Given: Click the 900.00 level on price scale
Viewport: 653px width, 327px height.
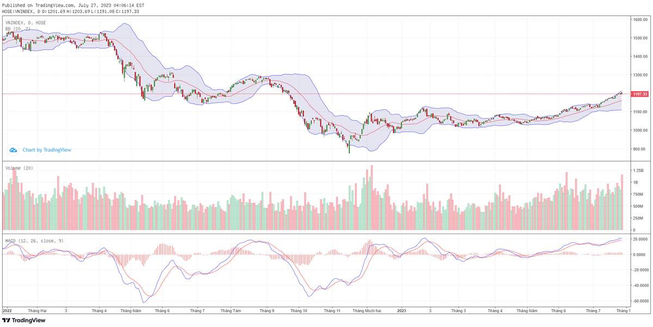Looking at the screenshot, I should 639,149.
